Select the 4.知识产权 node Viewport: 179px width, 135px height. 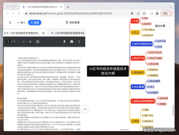[x=138, y=58]
